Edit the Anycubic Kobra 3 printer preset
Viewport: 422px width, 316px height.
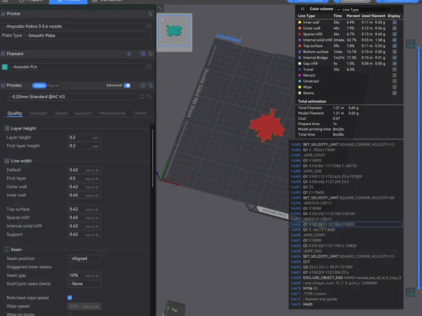(x=149, y=26)
